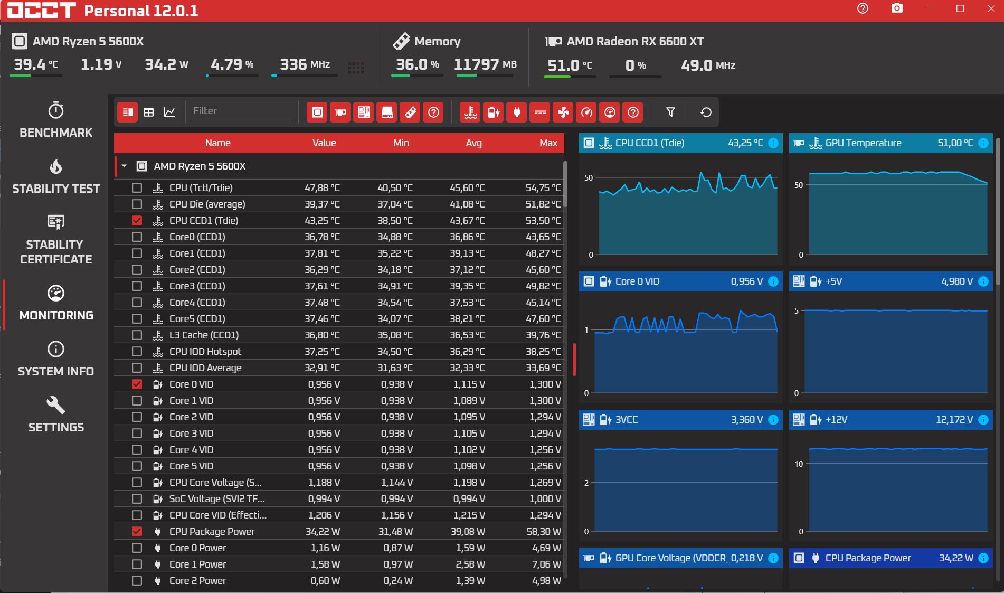This screenshot has height=593, width=1004.
Task: Open the help icon in the title bar
Action: 863,8
